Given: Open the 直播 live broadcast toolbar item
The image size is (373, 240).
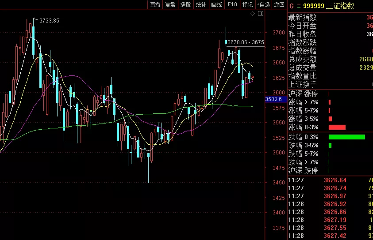Looking at the screenshot, I should point(155,4).
